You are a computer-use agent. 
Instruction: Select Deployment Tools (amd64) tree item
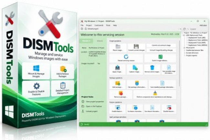(198, 40)
